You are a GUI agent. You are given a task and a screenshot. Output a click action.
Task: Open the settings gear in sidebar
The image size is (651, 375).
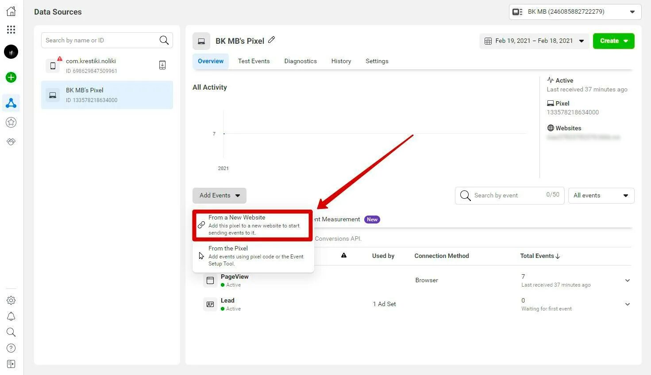point(11,300)
